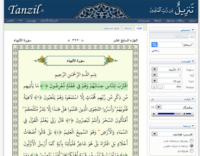Screen dimensions: 200x156
Task: Select translation on mouse hover radio
Action: coord(192,146)
